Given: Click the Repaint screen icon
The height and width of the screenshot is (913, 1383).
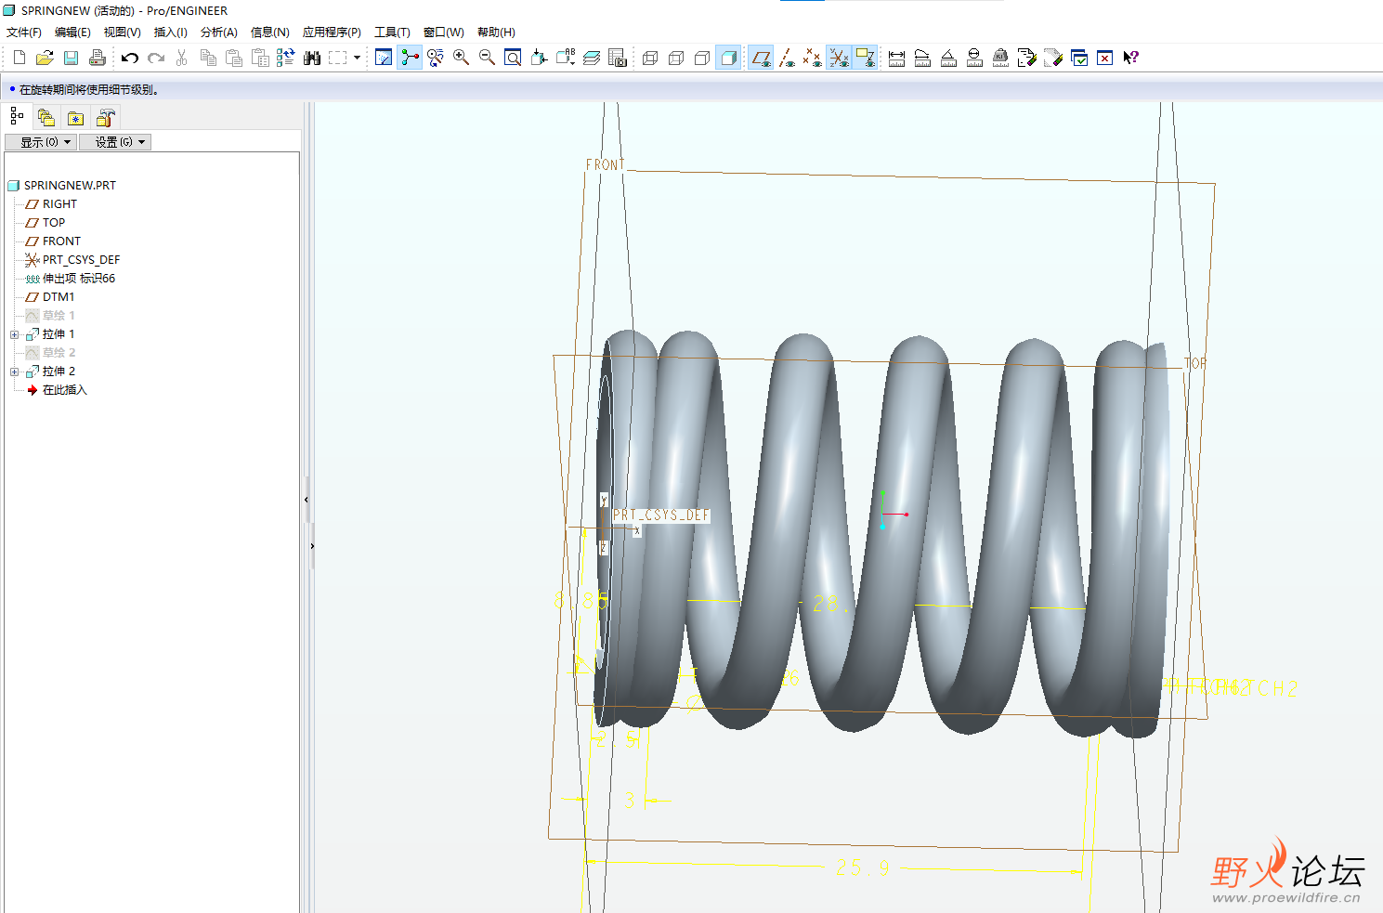Looking at the screenshot, I should click(384, 58).
